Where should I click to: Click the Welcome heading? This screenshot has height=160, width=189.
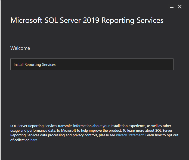[x=20, y=48]
